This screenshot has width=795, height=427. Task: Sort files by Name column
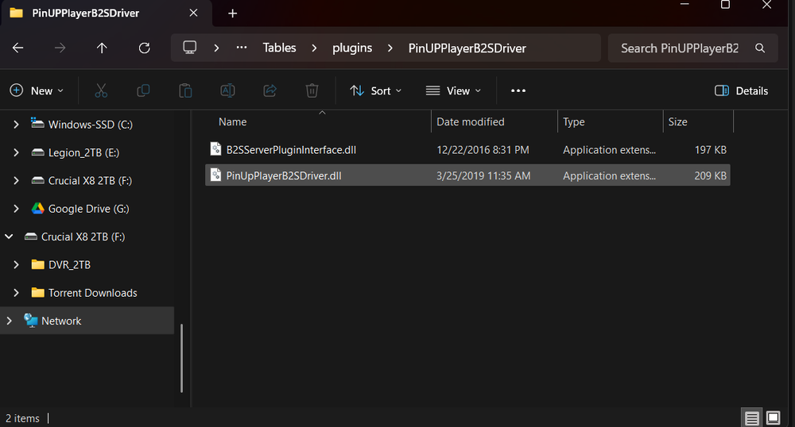(x=233, y=122)
